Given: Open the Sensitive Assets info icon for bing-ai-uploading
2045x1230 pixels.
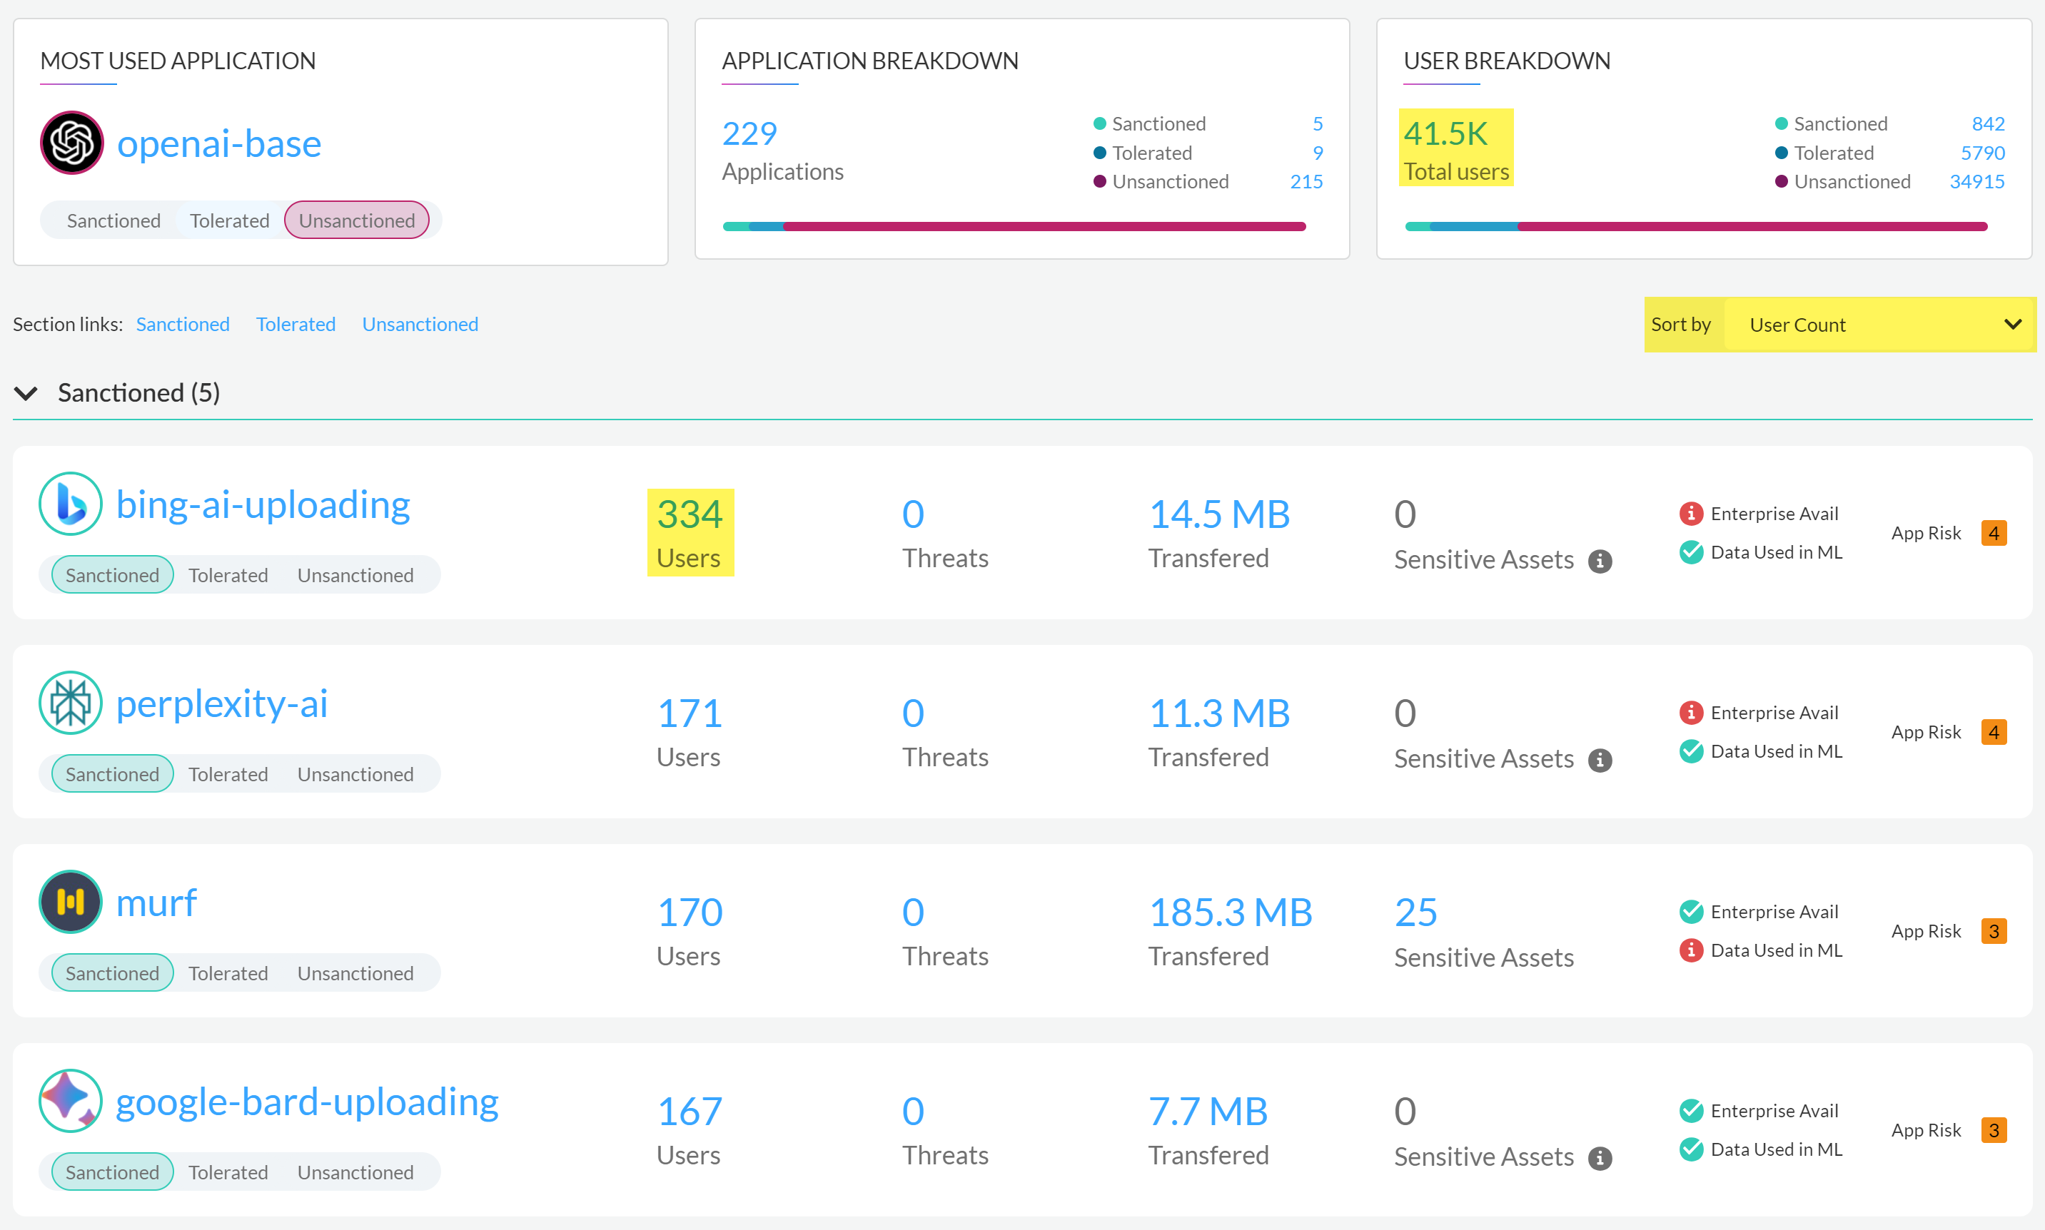Looking at the screenshot, I should point(1600,561).
